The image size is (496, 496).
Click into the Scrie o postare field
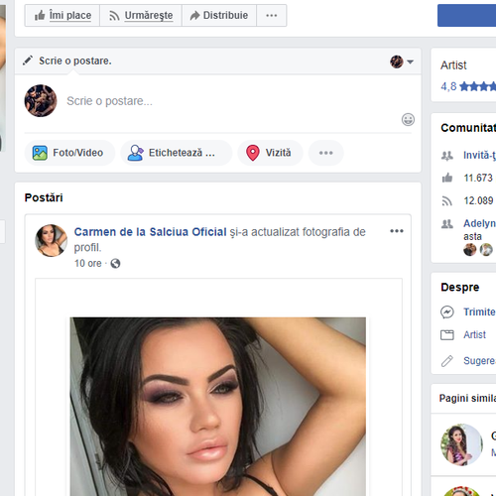coord(228,101)
